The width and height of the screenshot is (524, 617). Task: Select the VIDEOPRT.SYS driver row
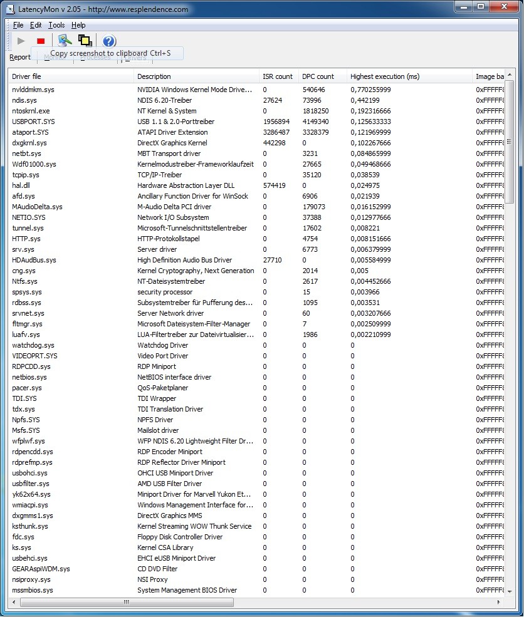point(256,356)
